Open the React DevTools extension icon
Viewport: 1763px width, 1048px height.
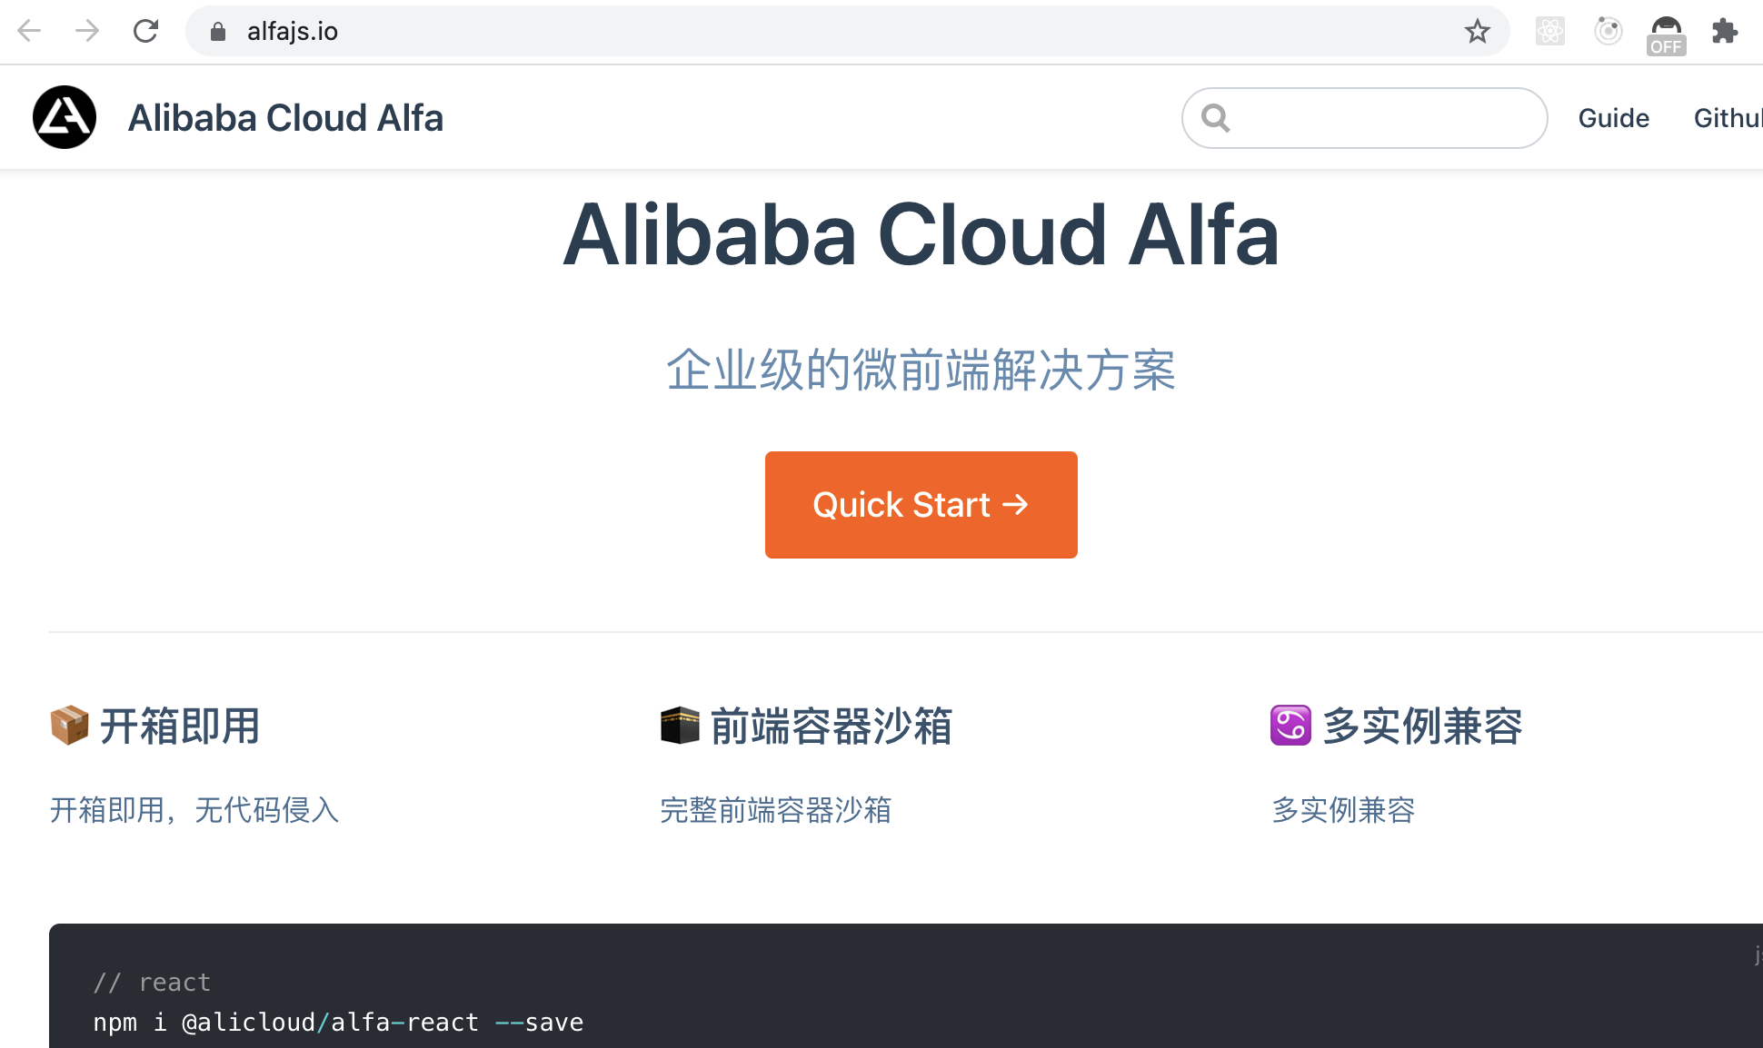(1549, 32)
